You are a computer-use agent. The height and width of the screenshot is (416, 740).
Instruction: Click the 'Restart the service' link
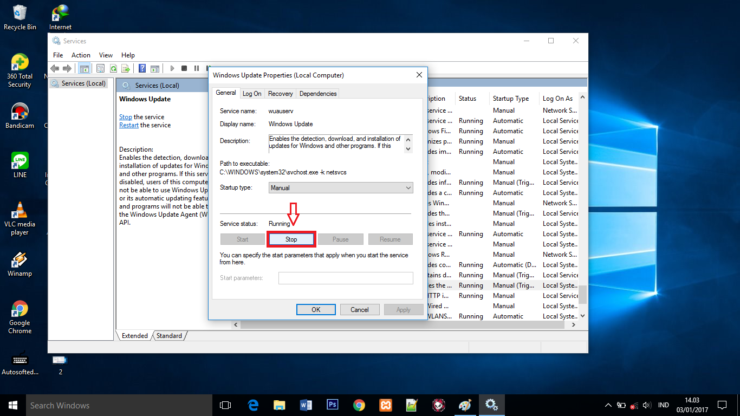click(x=128, y=125)
